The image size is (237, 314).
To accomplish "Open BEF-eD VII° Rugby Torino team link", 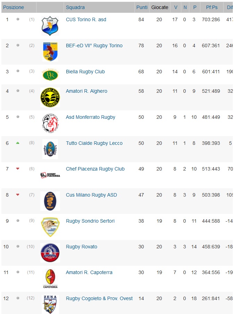I will pyautogui.click(x=94, y=46).
